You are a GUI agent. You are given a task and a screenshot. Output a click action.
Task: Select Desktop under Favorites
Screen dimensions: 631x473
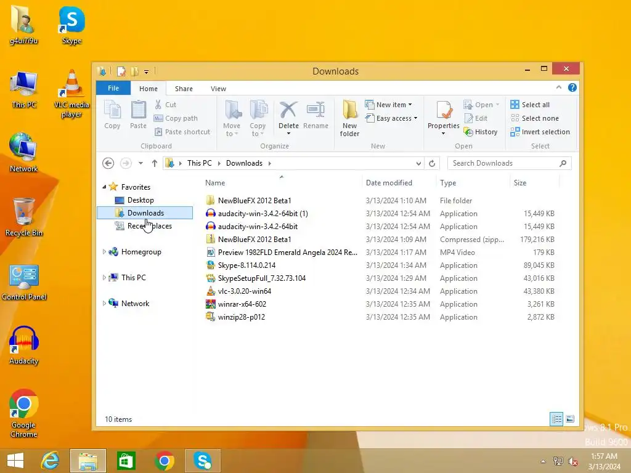click(140, 200)
